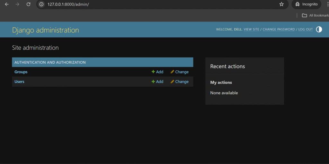Follow the View Site link
Image resolution: width=329 pixels, height=164 pixels.
[251, 29]
